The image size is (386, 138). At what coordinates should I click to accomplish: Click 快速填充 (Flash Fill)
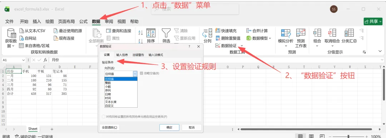[226, 31]
